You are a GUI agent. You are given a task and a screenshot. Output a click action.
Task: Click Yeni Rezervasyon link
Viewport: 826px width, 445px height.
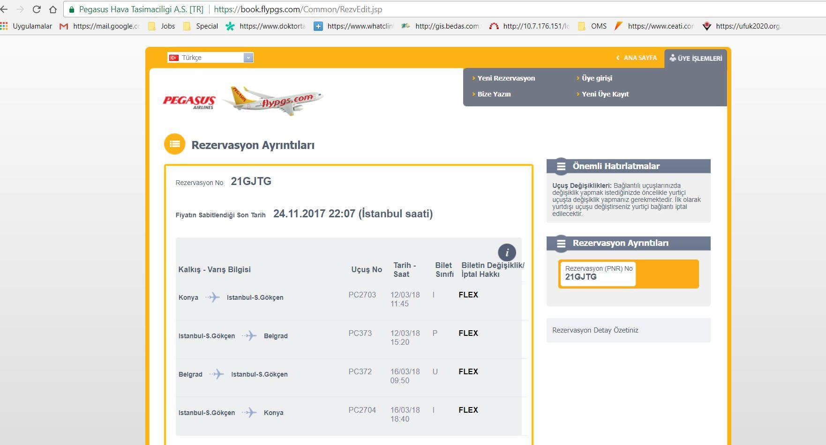pos(506,78)
